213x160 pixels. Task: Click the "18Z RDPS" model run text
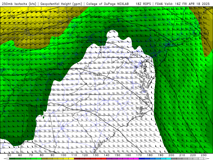[143, 4]
